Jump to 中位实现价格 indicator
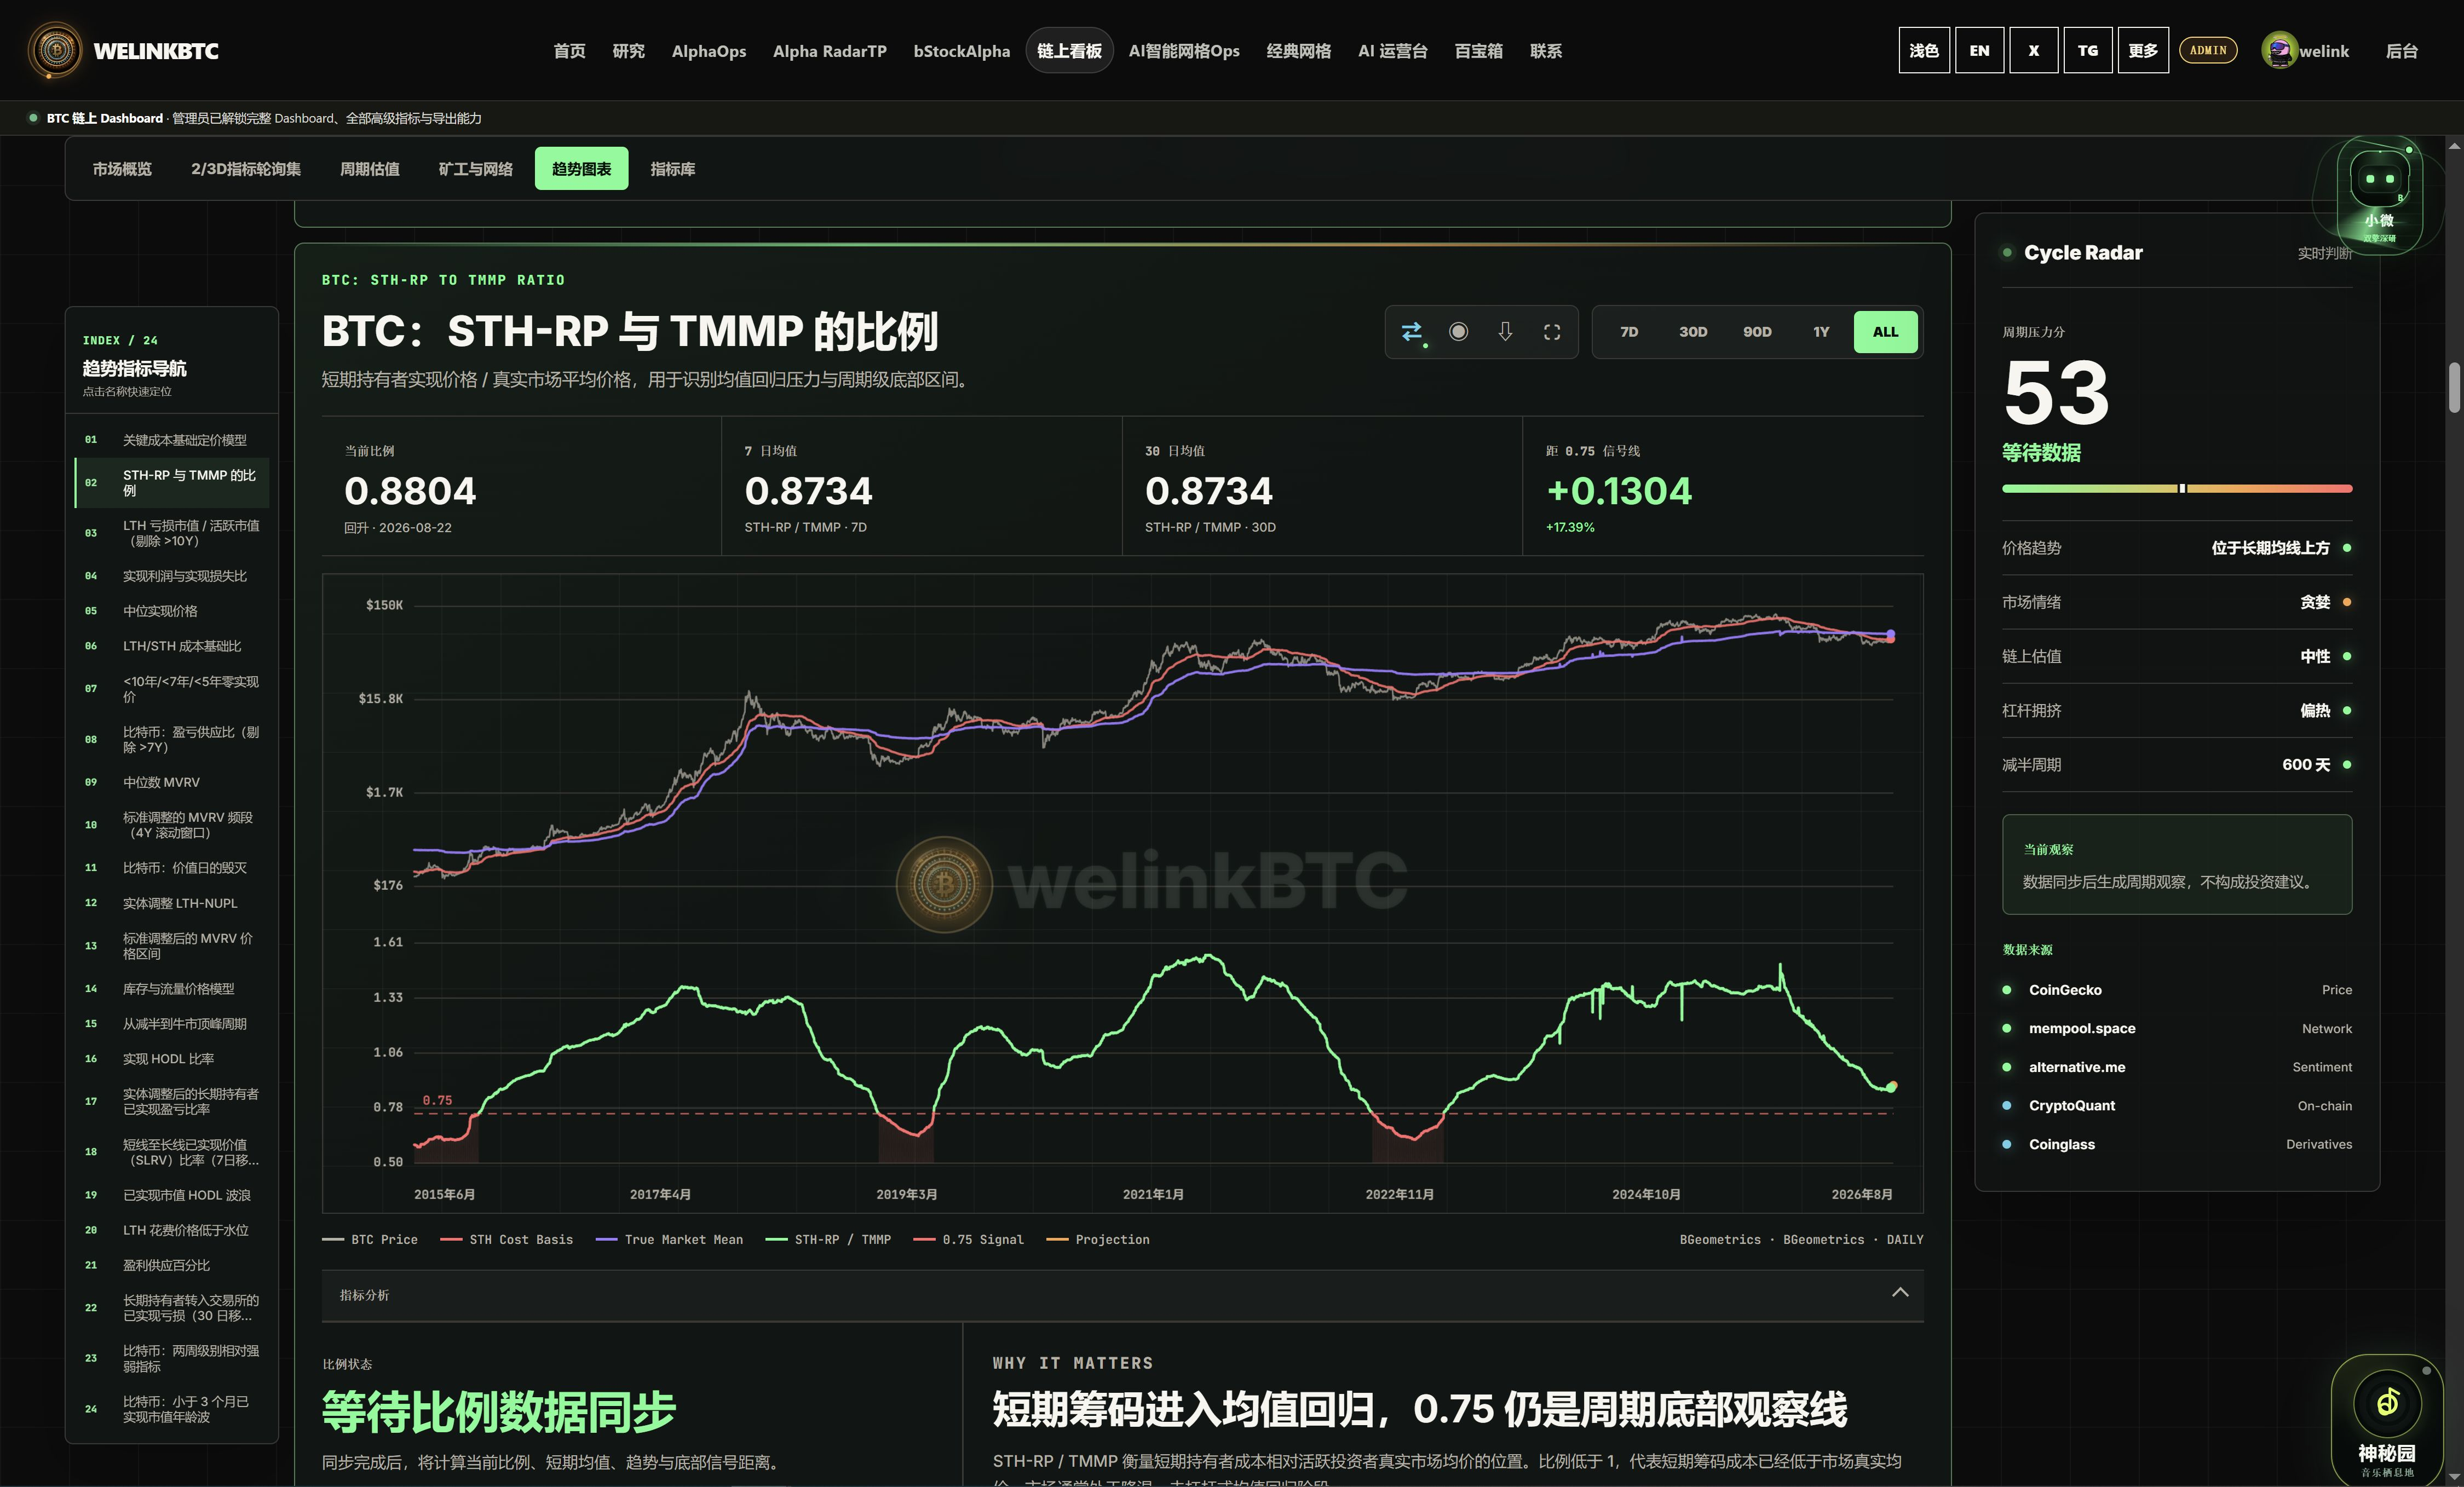 pyautogui.click(x=172, y=611)
